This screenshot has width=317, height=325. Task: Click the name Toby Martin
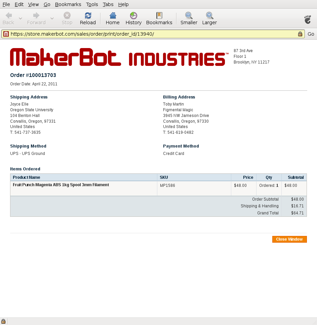(173, 104)
